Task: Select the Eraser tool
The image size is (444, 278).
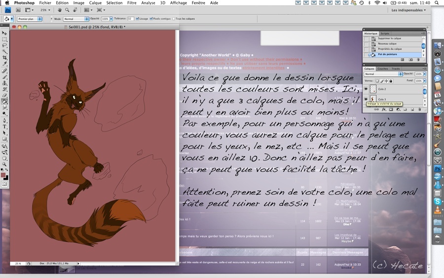Action: [x=4, y=95]
